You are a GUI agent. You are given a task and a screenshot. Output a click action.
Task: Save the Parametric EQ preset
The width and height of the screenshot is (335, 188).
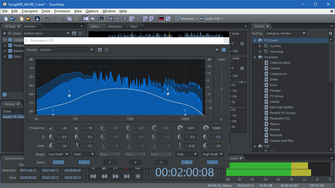point(100,50)
